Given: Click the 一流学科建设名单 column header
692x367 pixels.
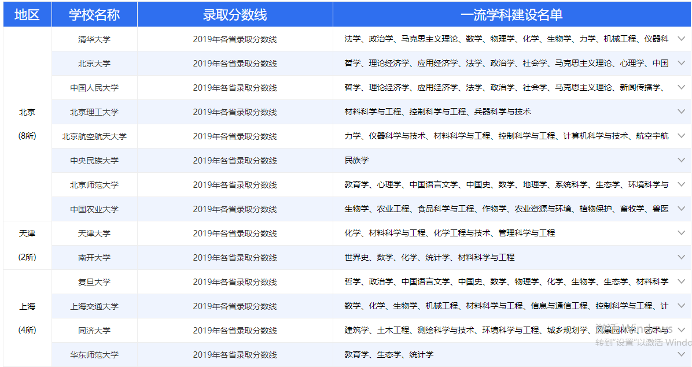Looking at the screenshot, I should [x=511, y=14].
